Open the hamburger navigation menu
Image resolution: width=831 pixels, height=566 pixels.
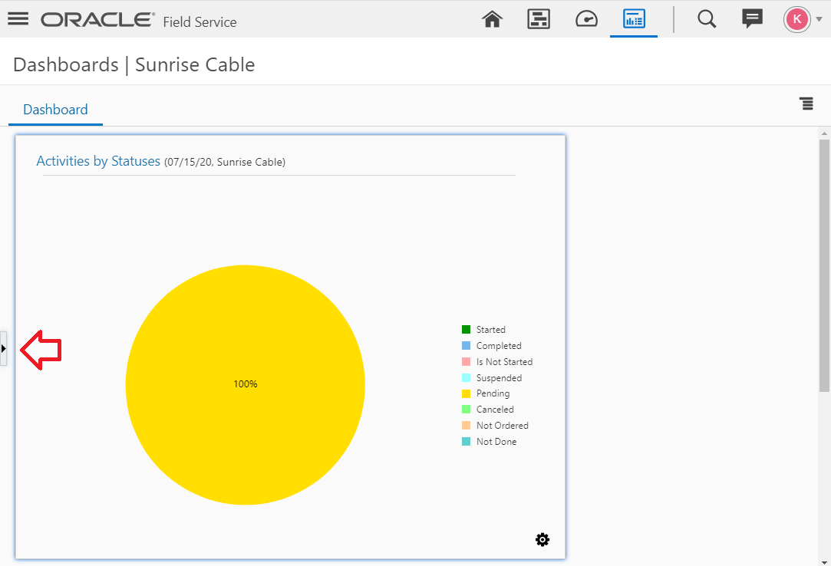click(x=18, y=18)
